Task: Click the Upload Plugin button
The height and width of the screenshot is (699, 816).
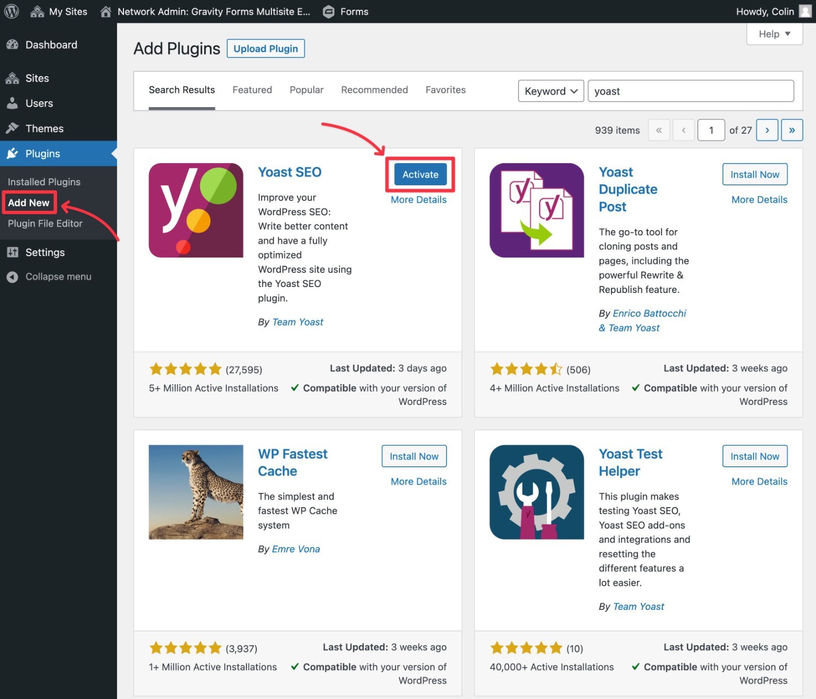Action: click(265, 48)
